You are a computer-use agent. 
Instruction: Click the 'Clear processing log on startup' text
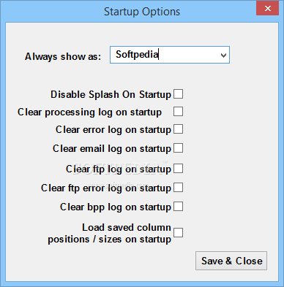click(89, 112)
